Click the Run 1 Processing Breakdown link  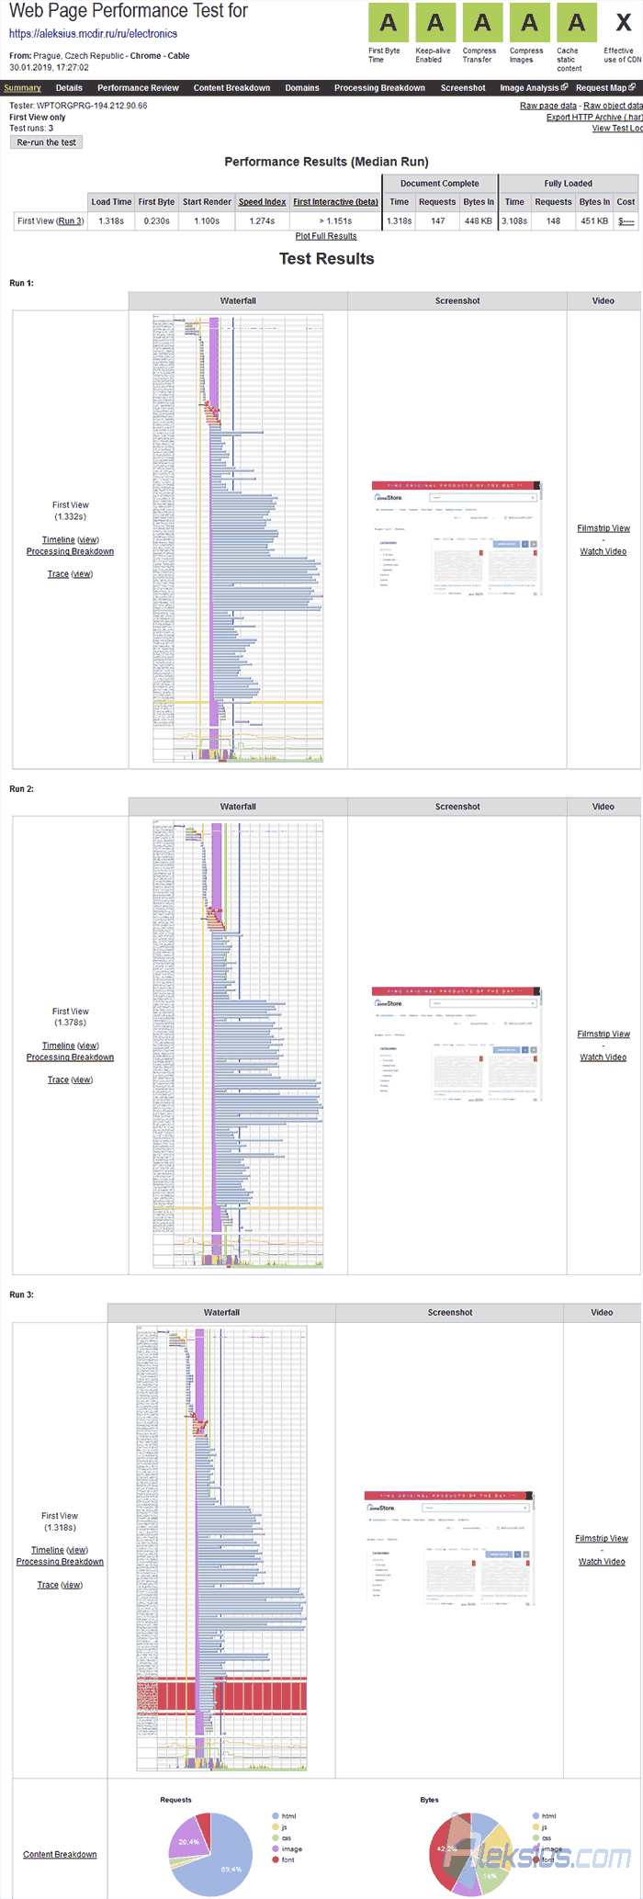coord(70,551)
